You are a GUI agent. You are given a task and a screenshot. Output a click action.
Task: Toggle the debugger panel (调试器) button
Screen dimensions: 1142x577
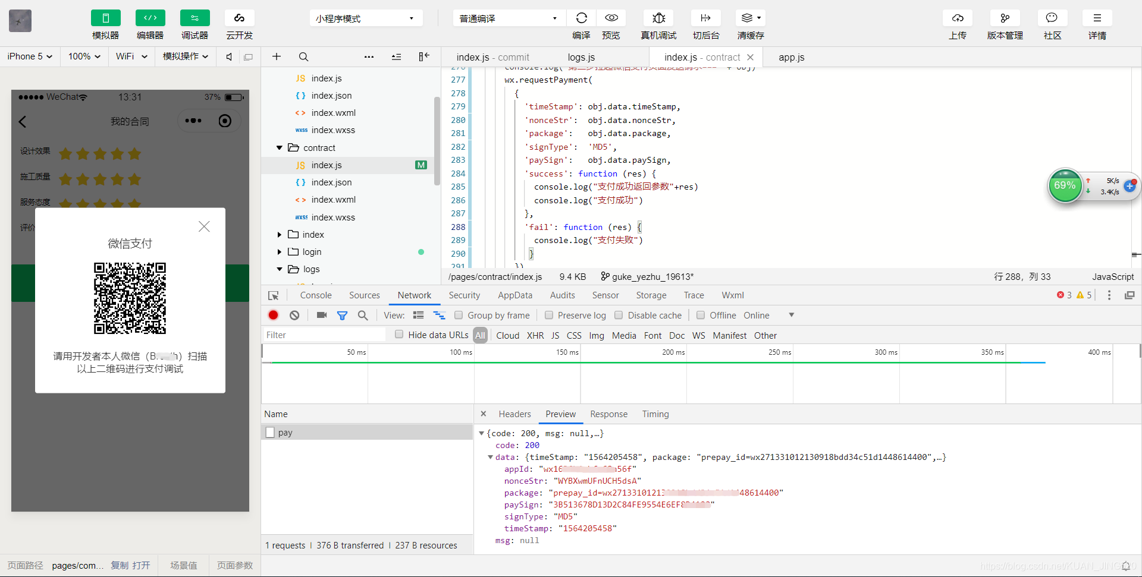194,18
